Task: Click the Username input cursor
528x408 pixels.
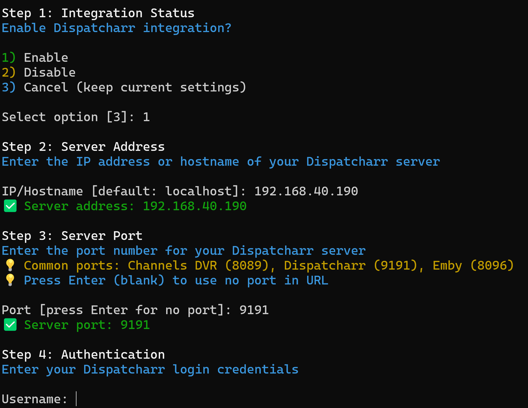Action: [x=76, y=399]
